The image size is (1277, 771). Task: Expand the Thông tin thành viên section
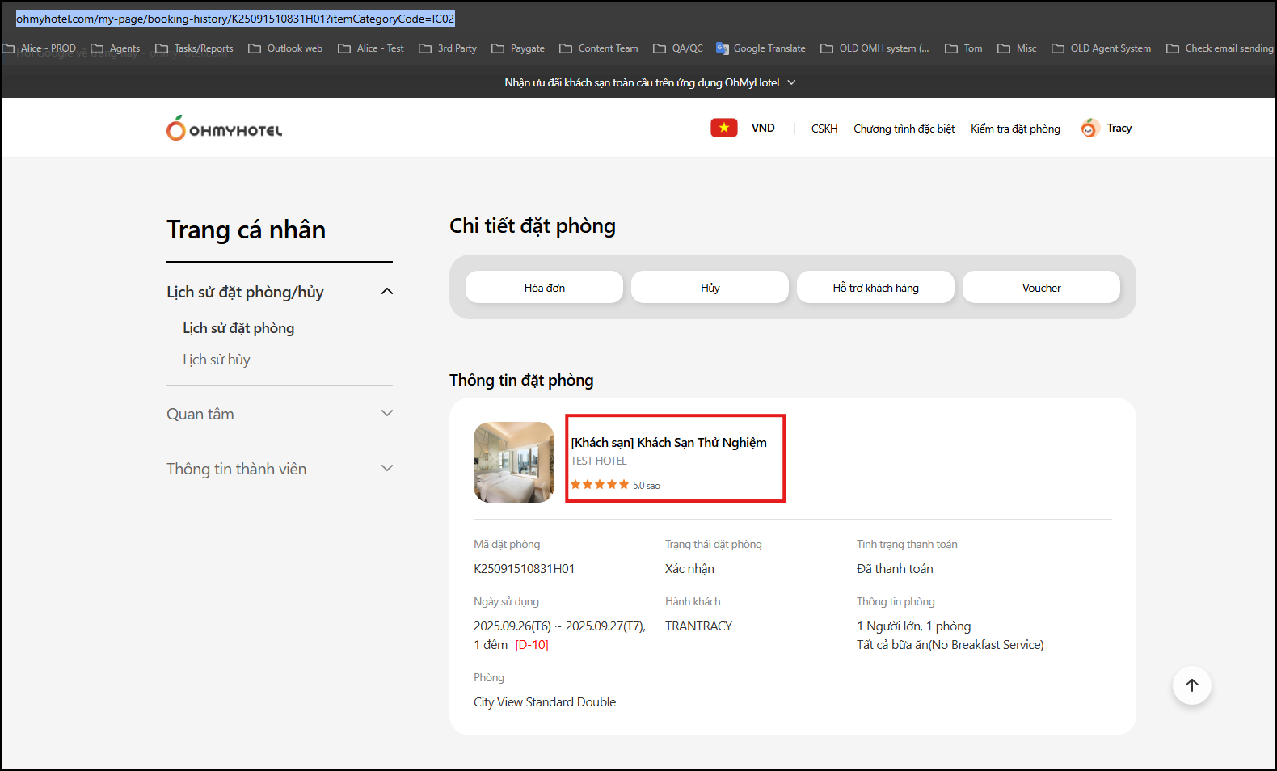(387, 469)
